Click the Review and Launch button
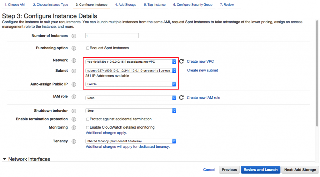 260,170
